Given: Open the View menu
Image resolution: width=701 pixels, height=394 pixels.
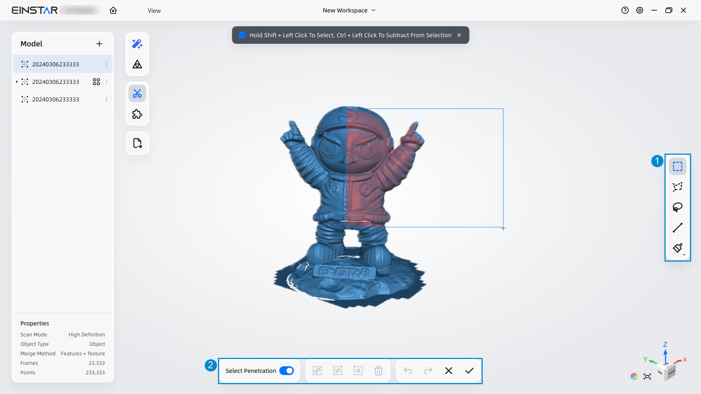Looking at the screenshot, I should [154, 11].
